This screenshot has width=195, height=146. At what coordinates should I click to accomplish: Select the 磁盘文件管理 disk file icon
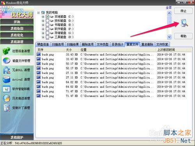(7, 61)
